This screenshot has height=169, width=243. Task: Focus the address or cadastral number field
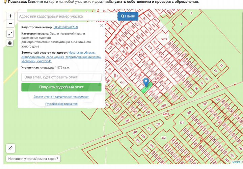click(x=66, y=16)
